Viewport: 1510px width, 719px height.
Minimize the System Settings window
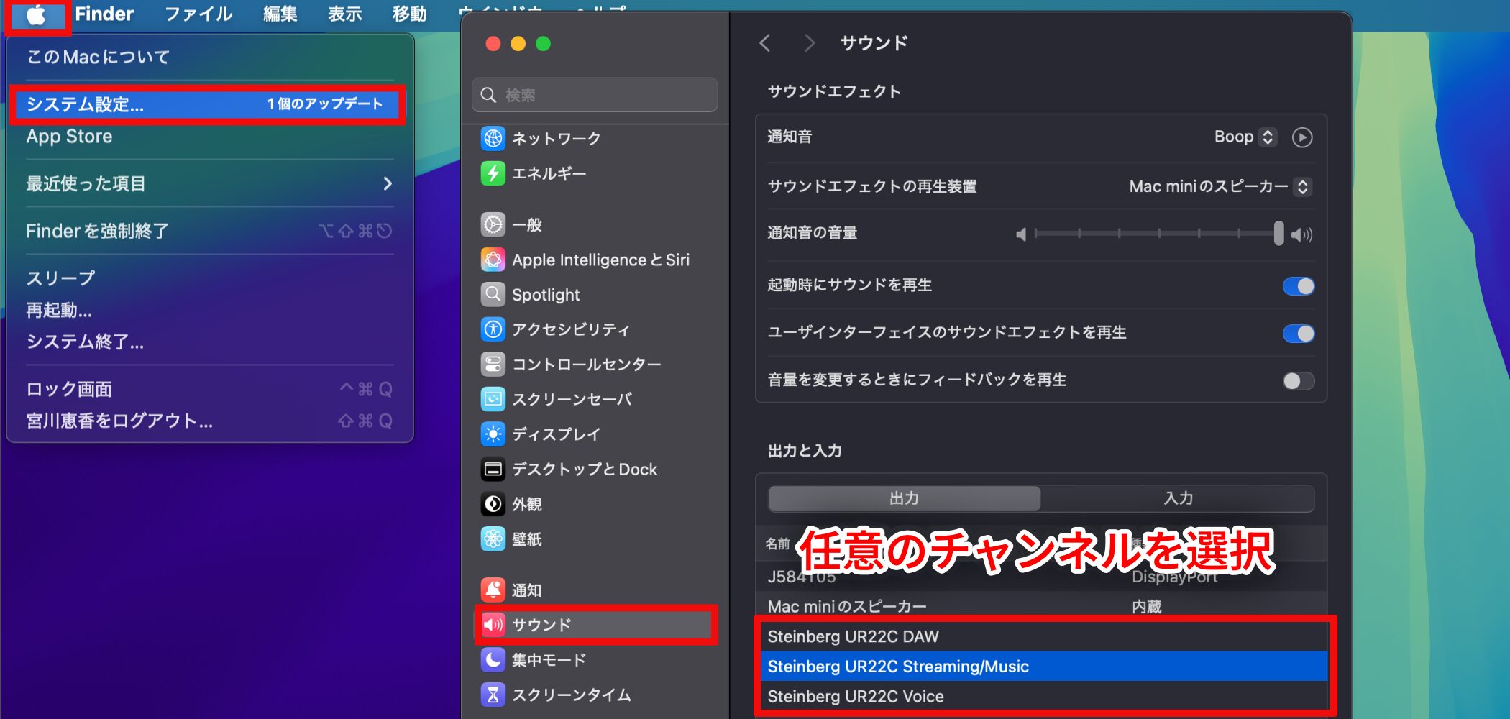[x=518, y=44]
